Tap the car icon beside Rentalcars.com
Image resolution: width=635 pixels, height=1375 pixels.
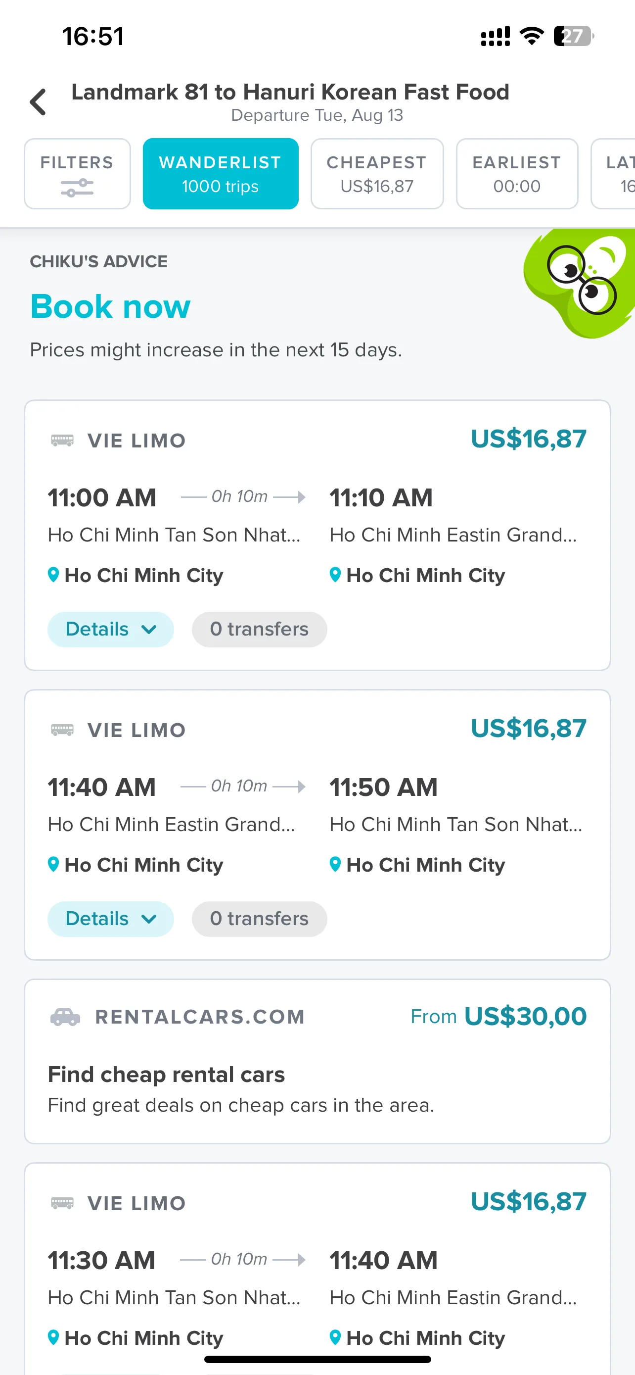(x=65, y=1017)
